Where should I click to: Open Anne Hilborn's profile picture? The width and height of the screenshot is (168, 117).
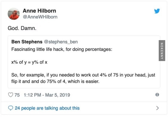click(x=14, y=14)
